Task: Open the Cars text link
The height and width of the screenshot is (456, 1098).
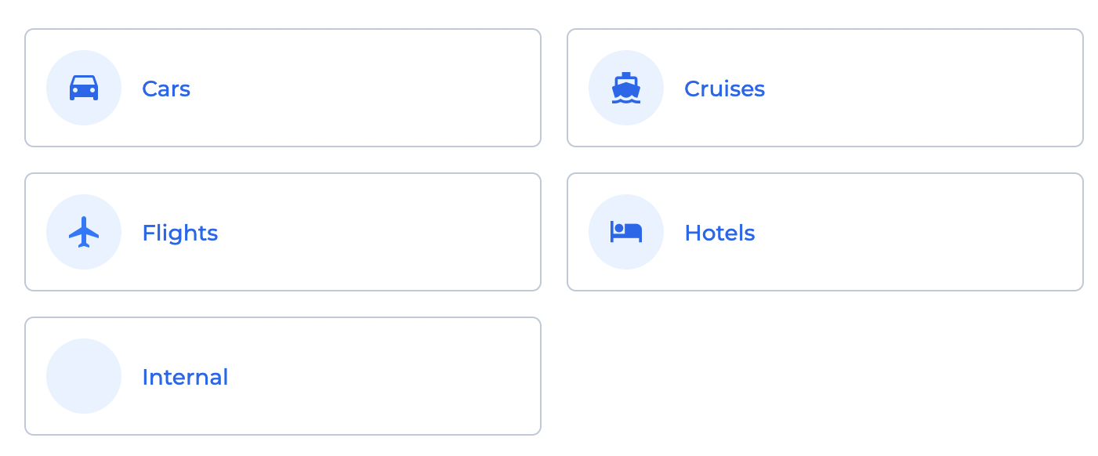Action: tap(166, 89)
